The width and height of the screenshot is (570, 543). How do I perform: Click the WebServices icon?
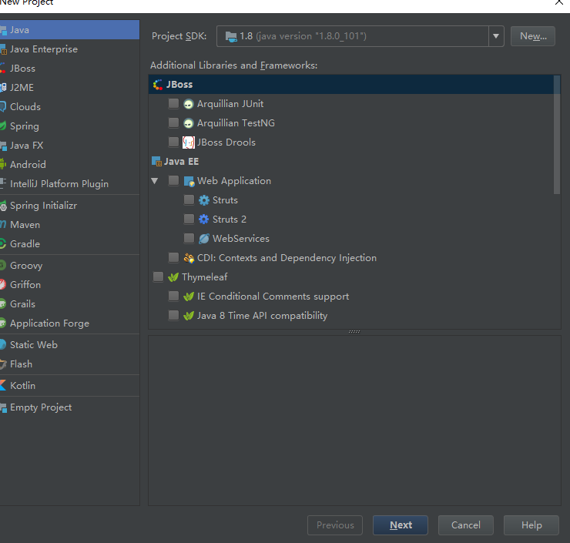coord(204,239)
